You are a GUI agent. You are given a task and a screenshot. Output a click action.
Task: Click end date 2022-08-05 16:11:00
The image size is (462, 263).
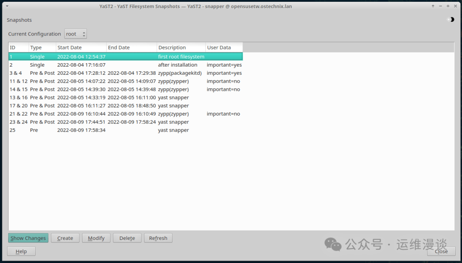[132, 97]
